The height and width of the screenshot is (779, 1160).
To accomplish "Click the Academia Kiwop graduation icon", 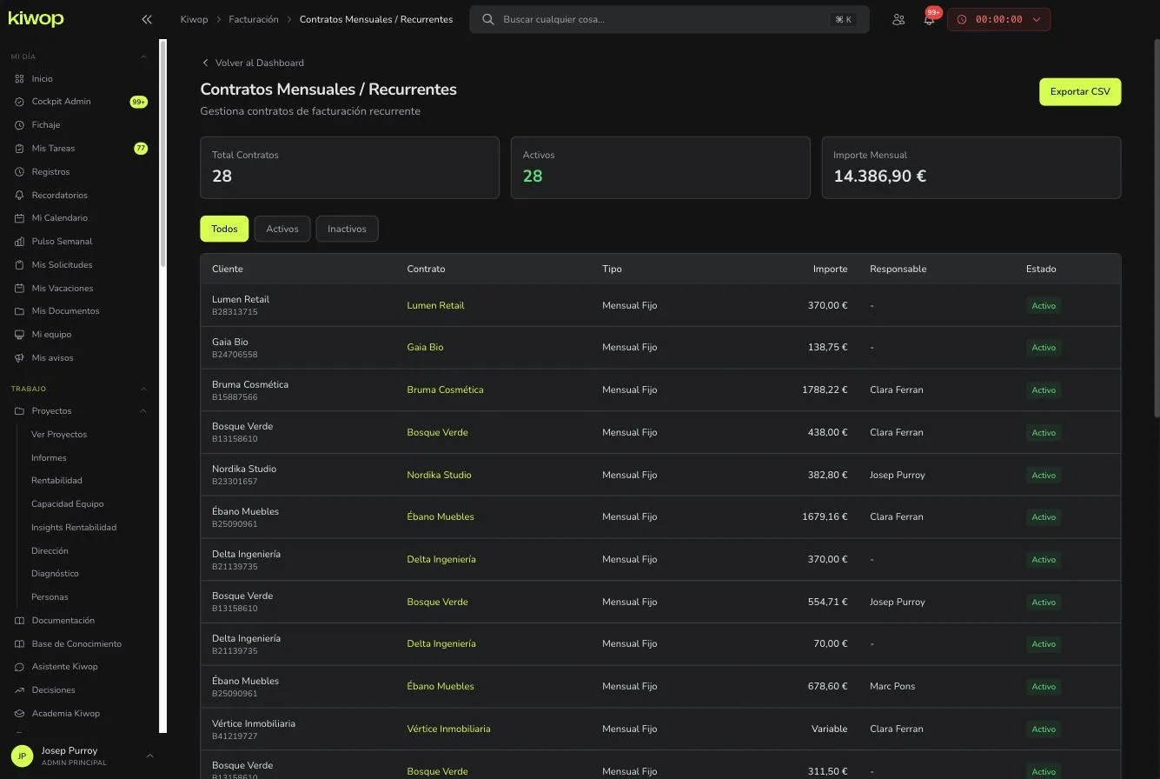I will point(19,714).
